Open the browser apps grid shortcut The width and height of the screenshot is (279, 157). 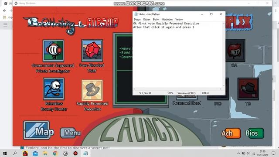click(x=4, y=17)
